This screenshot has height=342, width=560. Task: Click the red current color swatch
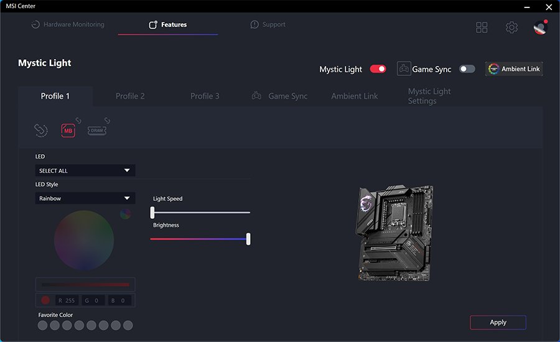tap(45, 300)
